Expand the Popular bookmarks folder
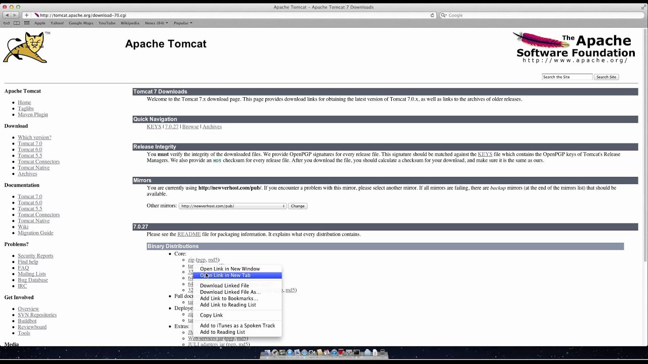The image size is (648, 364). [x=183, y=23]
